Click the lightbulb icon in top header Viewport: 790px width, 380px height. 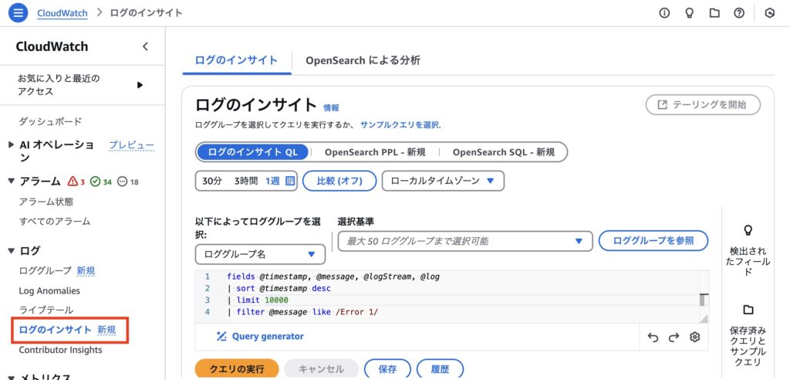tap(689, 14)
